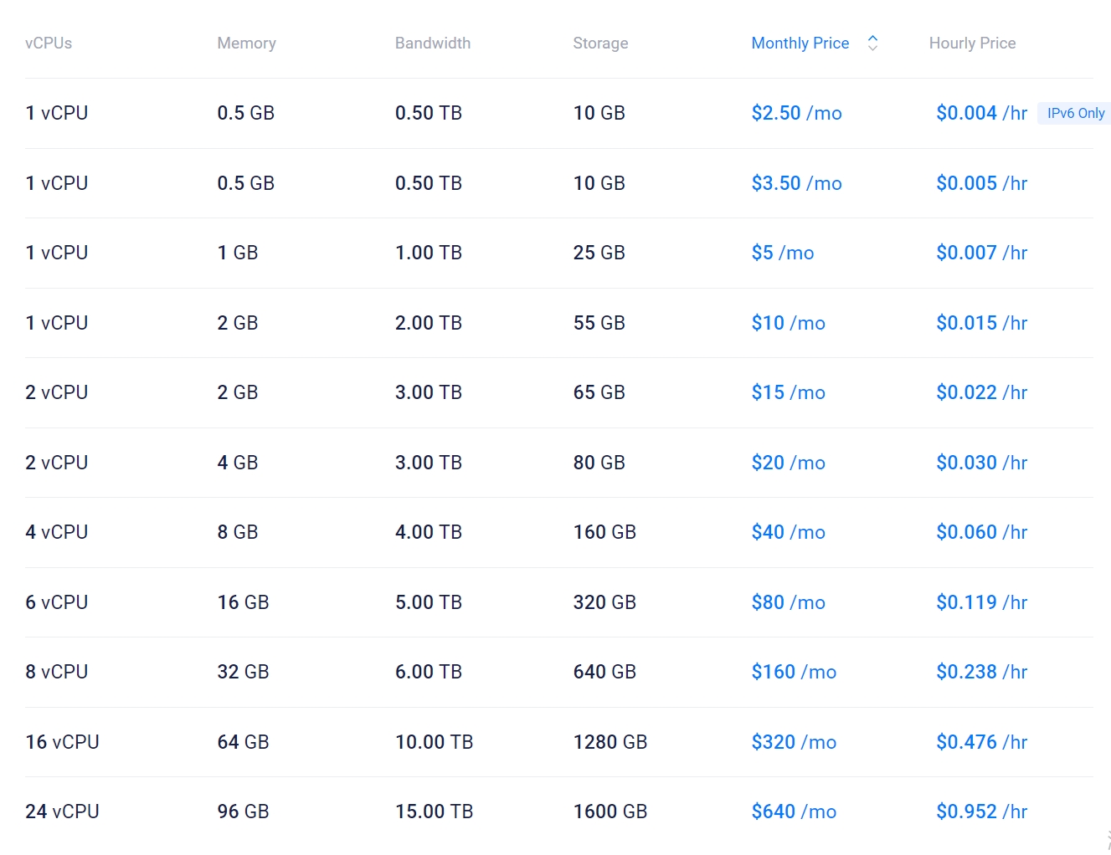The image size is (1111, 855).
Task: Click the $0.022 /hr hourly price
Action: pos(981,392)
